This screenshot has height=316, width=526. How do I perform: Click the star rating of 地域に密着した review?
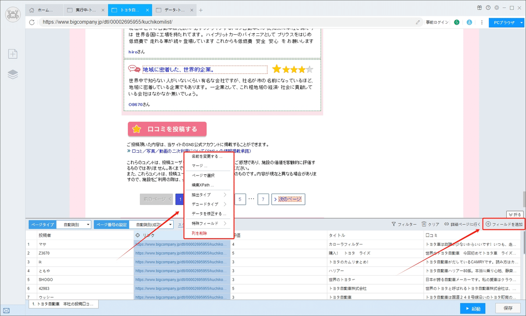(x=292, y=69)
